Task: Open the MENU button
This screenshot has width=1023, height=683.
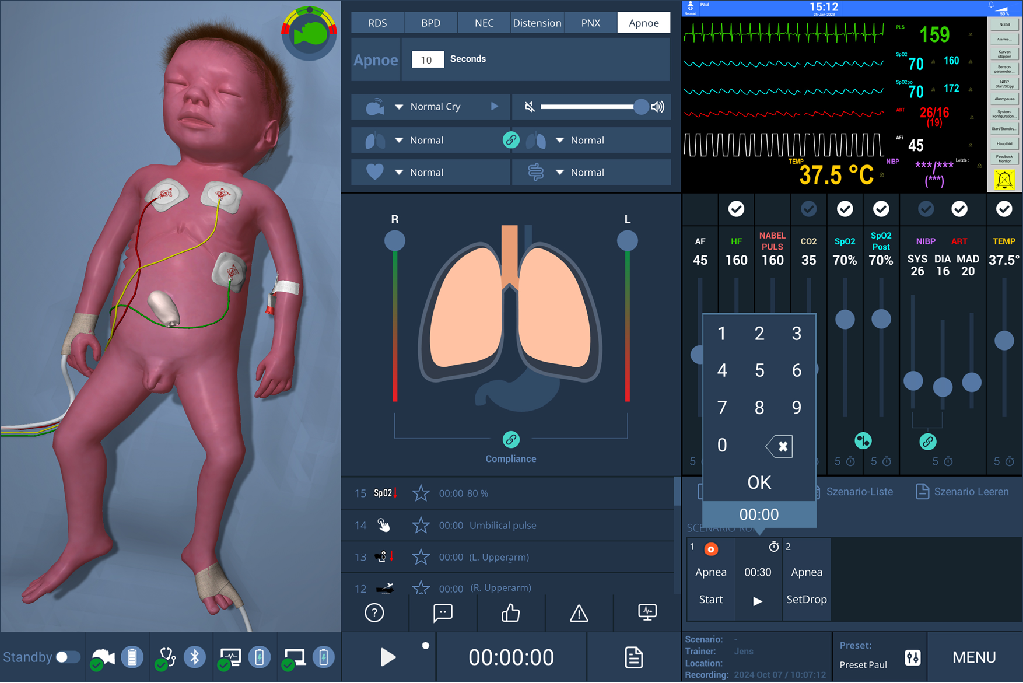Action: tap(973, 657)
